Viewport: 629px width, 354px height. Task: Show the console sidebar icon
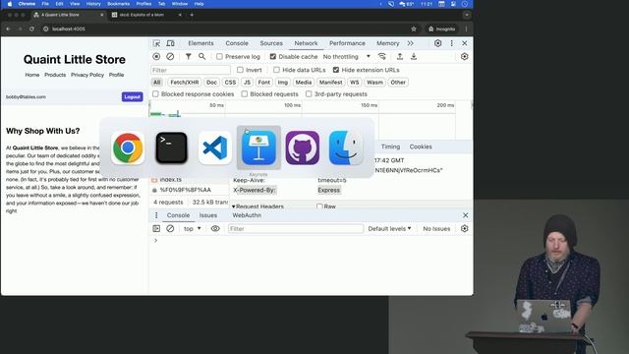coord(156,228)
